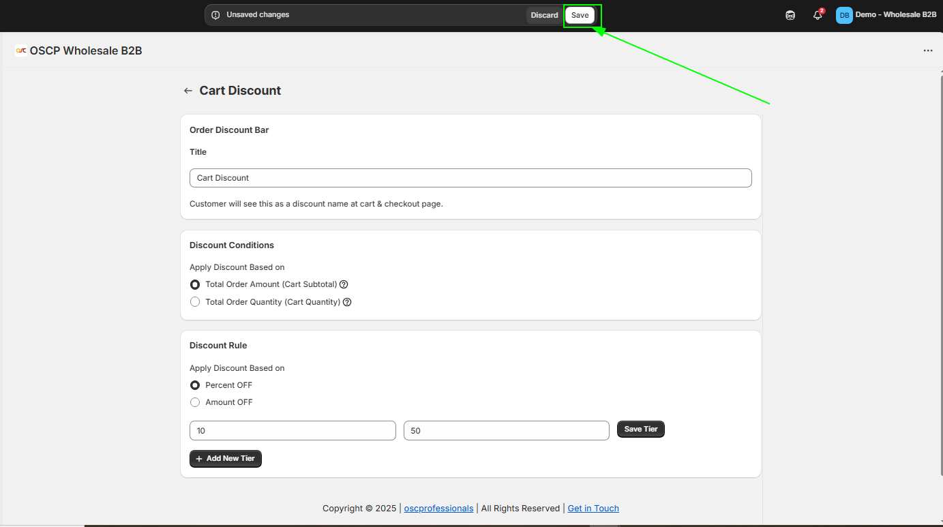The width and height of the screenshot is (943, 527).
Task: Click the OSCP Wholesale B2B app logo
Action: click(x=21, y=50)
